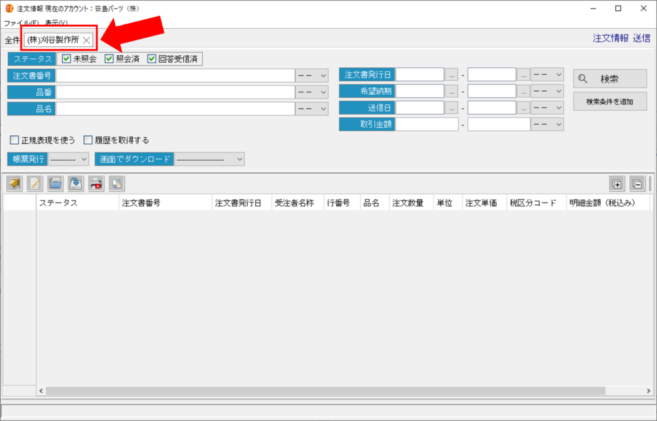This screenshot has width=657, height=421.
Task: Click the gold arrow send icon in toolbar
Action: (x=15, y=184)
